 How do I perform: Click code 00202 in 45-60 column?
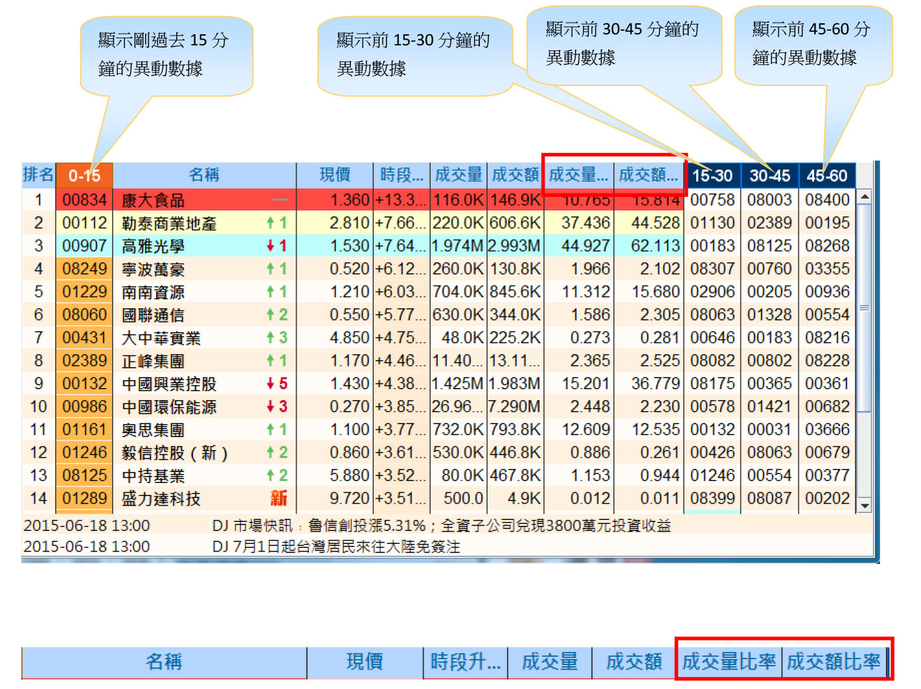click(x=827, y=499)
